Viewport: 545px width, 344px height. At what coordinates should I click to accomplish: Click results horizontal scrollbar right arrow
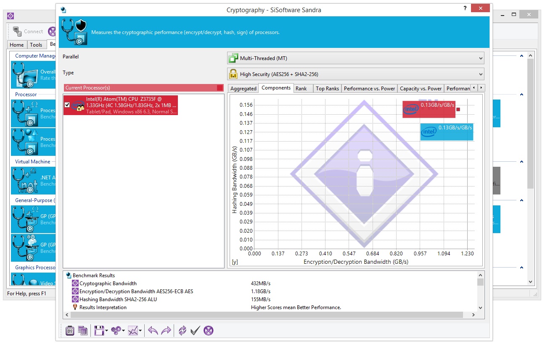click(x=474, y=315)
